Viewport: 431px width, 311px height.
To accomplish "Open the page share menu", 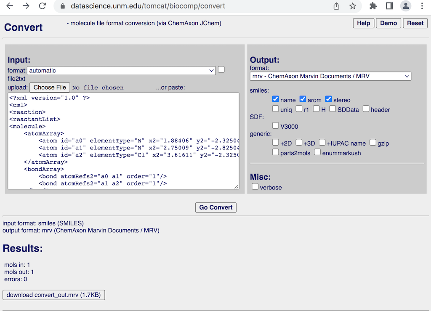I will [336, 6].
